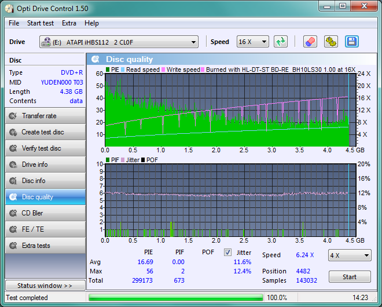Toggle the Jitter checkbox
The image size is (382, 307).
click(227, 253)
